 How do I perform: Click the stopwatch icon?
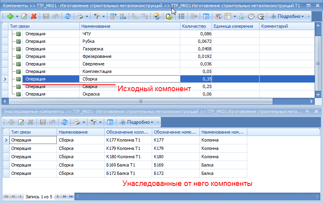(x=251, y=16)
